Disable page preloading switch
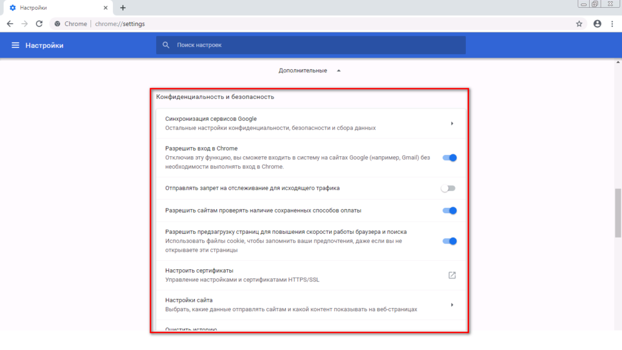The width and height of the screenshot is (622, 350). coord(449,241)
